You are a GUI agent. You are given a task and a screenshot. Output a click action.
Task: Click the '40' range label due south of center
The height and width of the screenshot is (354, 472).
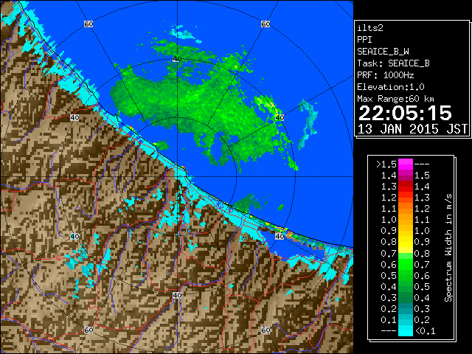177,295
